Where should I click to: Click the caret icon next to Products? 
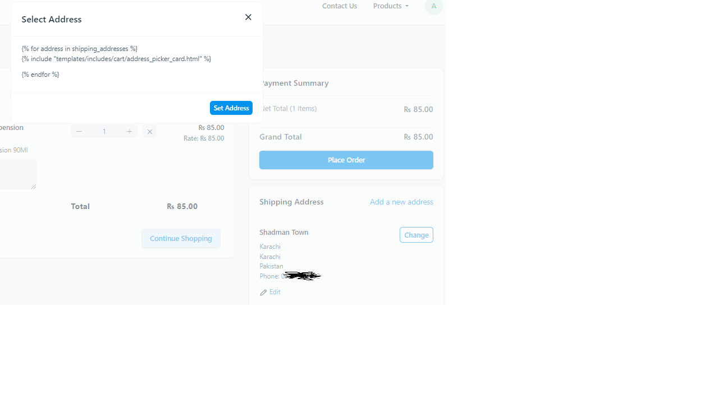tap(406, 6)
